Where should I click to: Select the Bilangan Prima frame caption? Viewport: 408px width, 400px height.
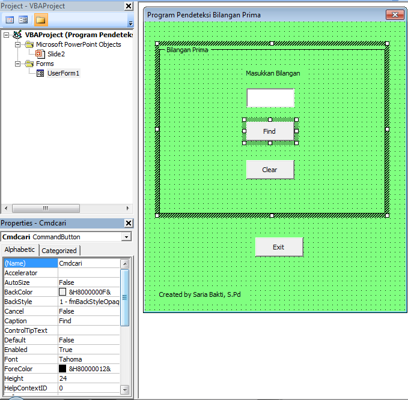[x=187, y=50]
